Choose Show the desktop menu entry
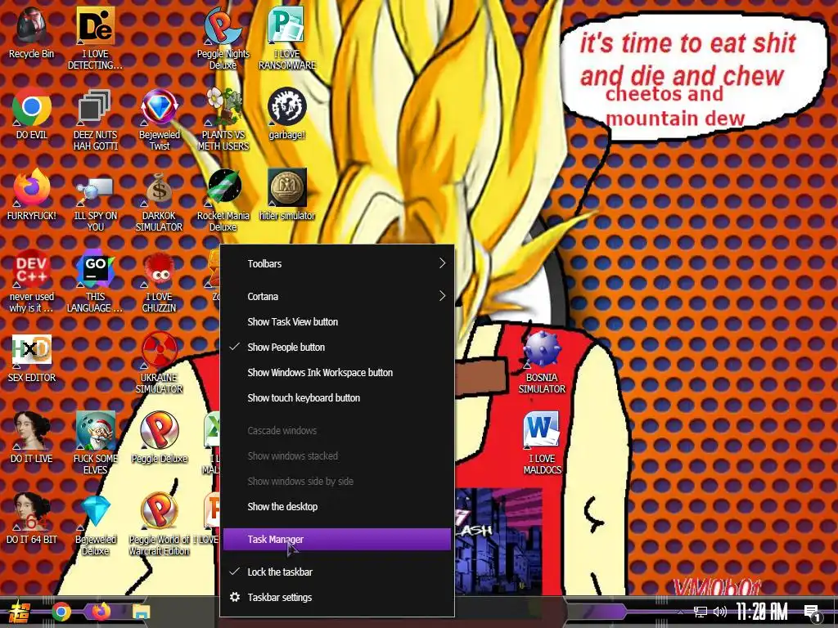Screen dimensions: 838x628 (x=336, y=507)
